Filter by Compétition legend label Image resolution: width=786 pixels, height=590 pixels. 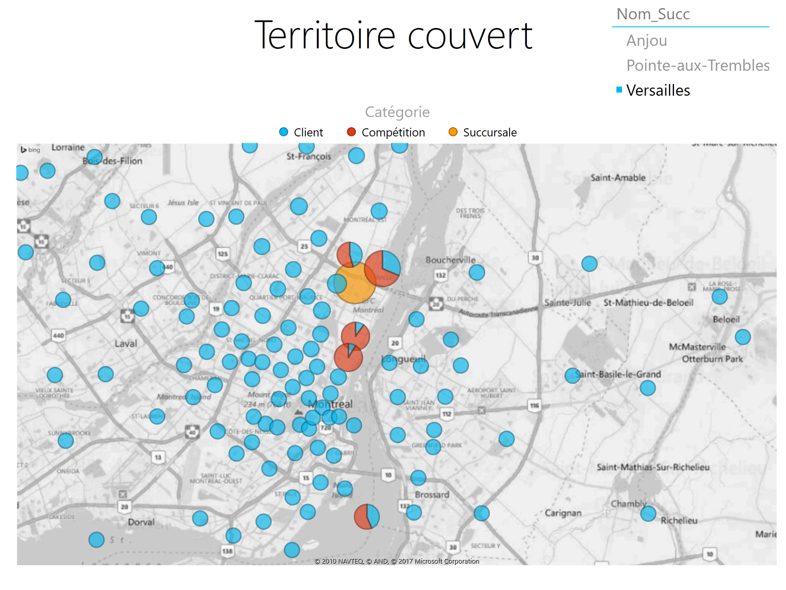coord(393,132)
